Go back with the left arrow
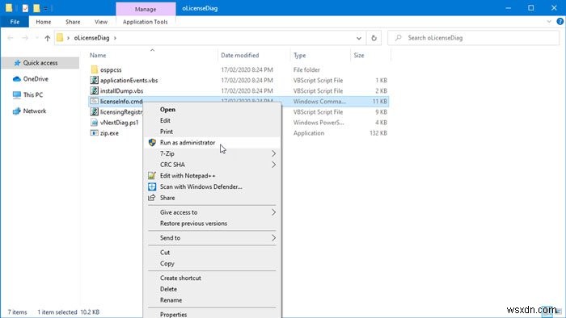 tap(10, 38)
